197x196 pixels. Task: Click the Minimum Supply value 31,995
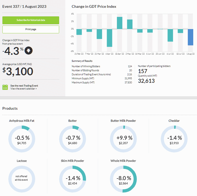click(x=128, y=78)
